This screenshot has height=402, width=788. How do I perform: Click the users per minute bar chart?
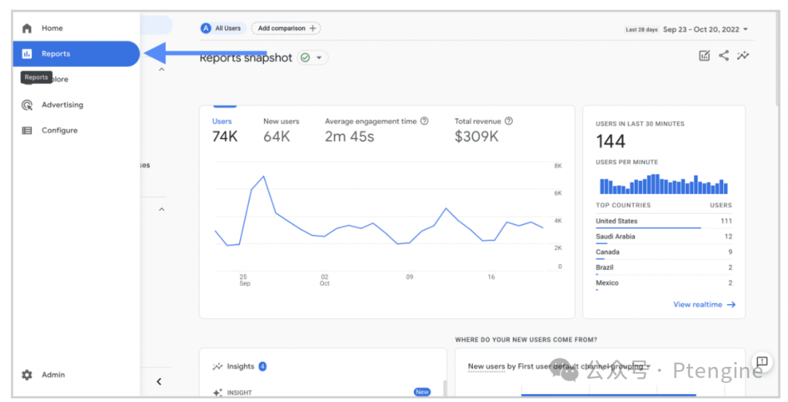(x=664, y=184)
